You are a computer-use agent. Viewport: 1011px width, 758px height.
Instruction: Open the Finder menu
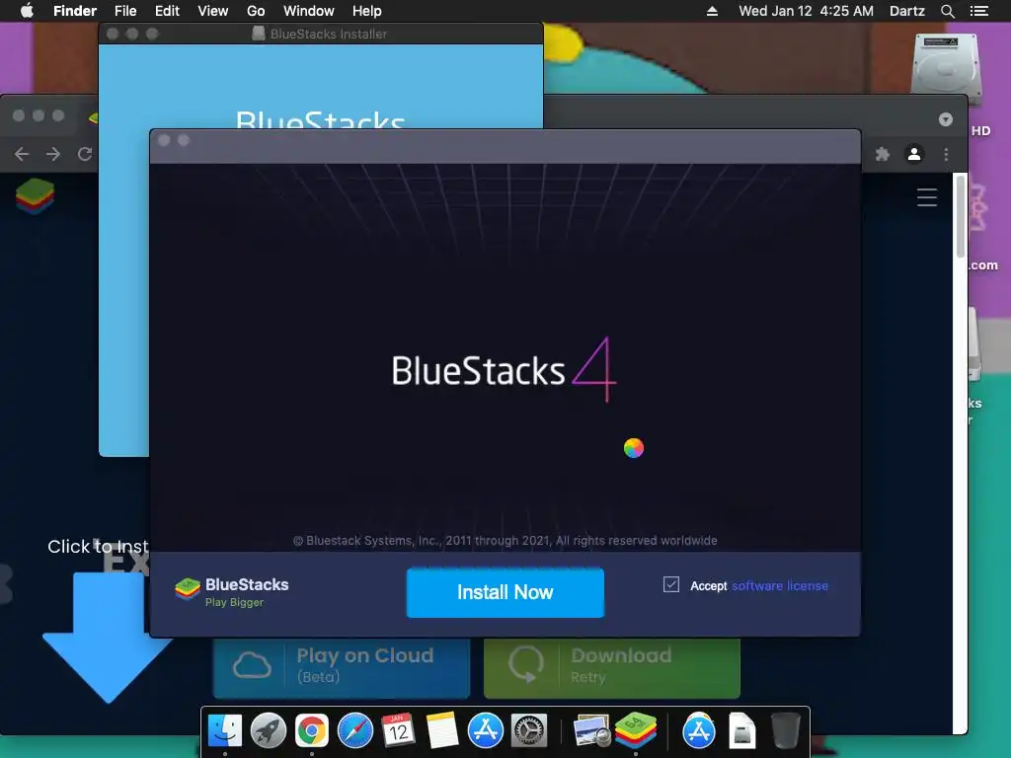75,11
